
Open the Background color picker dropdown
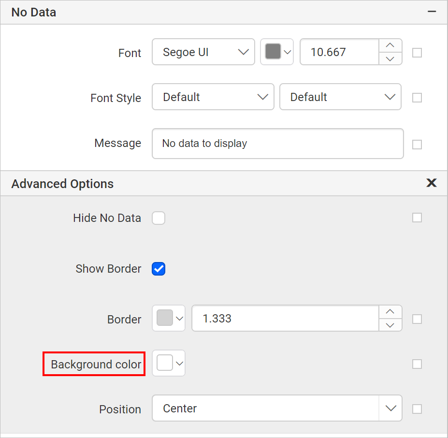169,363
